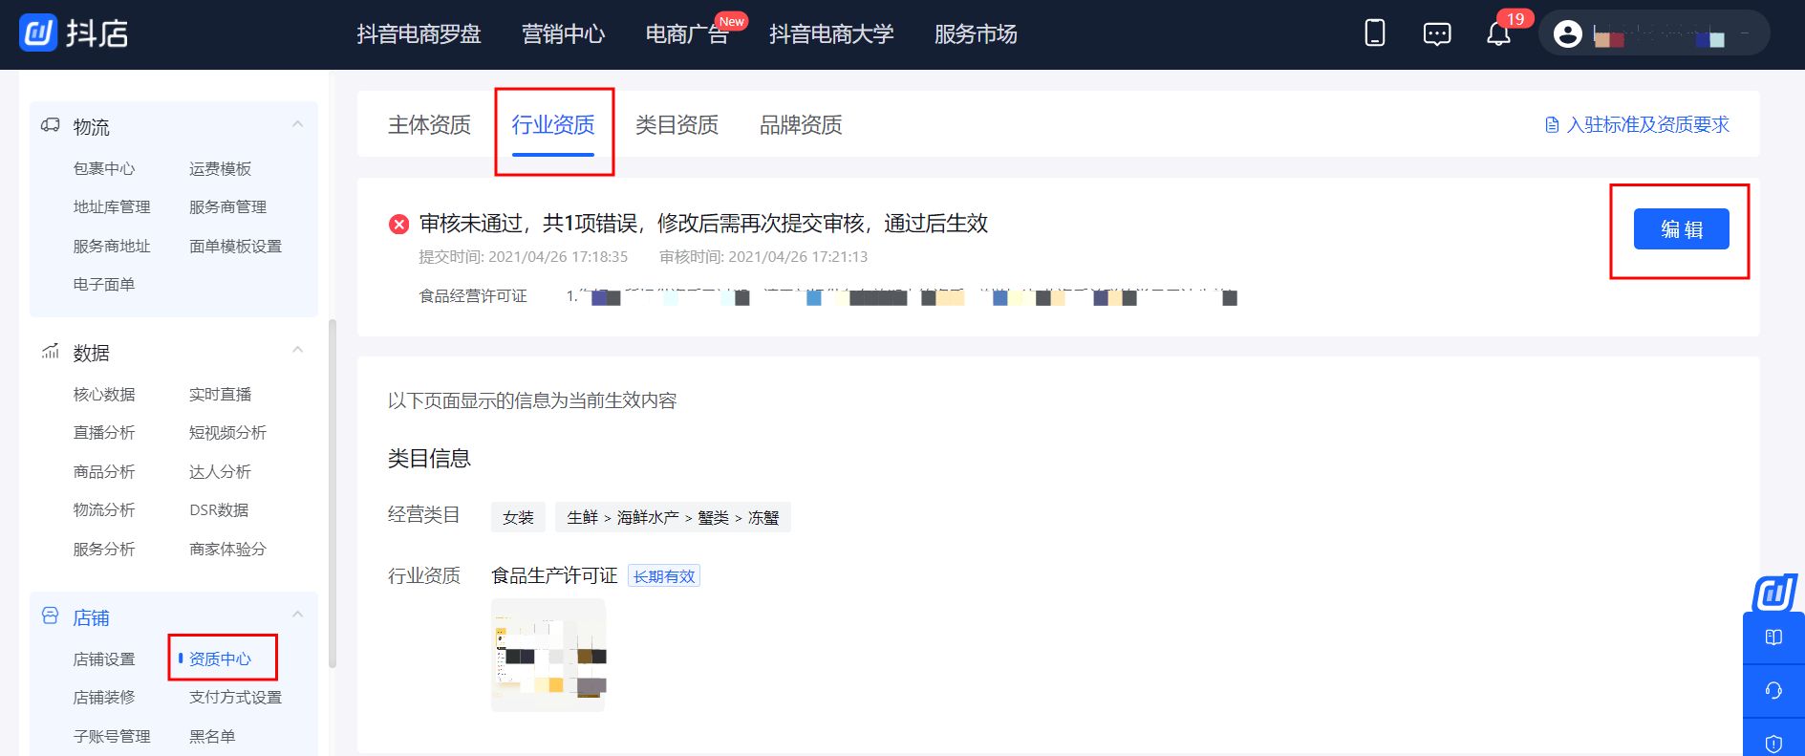Click the 食品经营许可证 error label
This screenshot has height=756, width=1805.
tap(473, 296)
